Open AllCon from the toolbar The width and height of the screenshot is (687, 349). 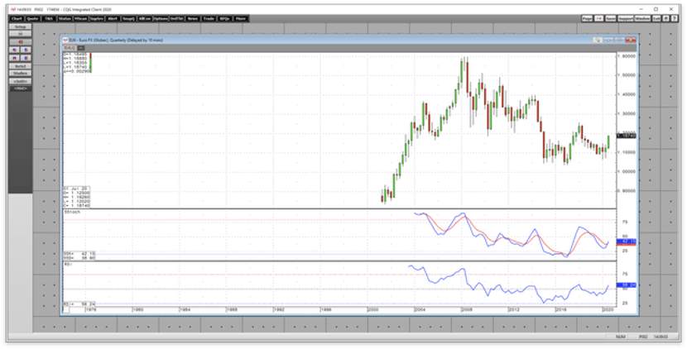coord(145,18)
